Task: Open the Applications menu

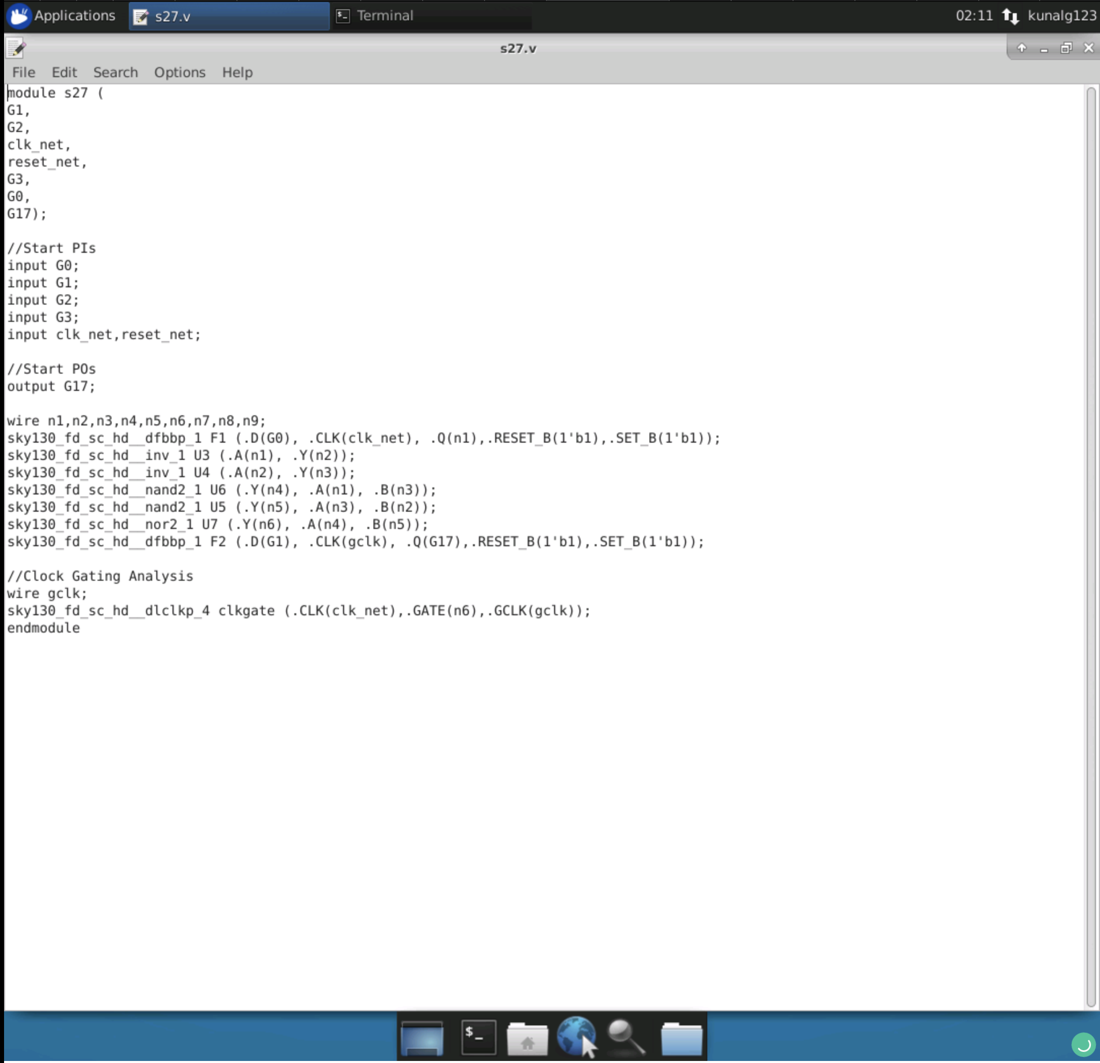Action: (62, 15)
